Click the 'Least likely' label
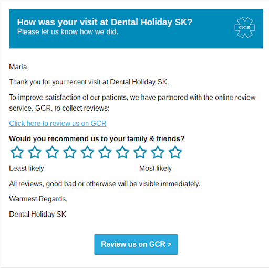The width and height of the screenshot is (269, 268). (26, 168)
